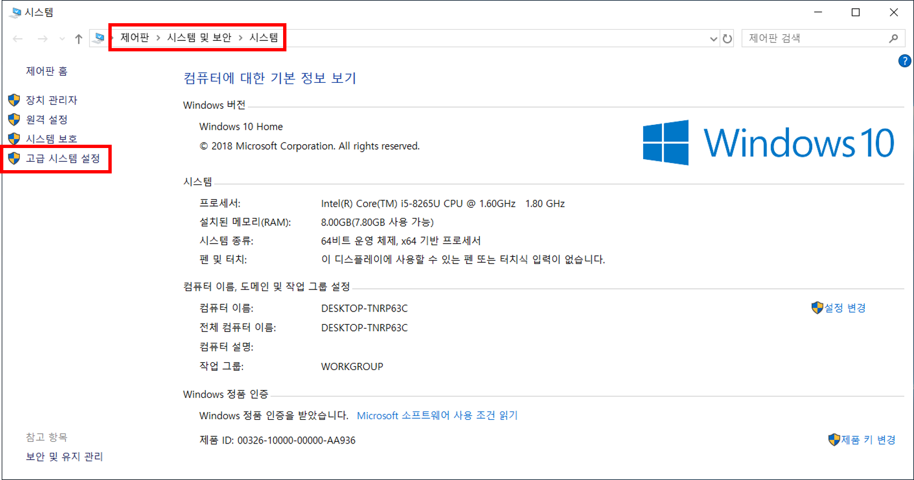Click the forward navigation arrow
914x480 pixels.
pyautogui.click(x=43, y=39)
